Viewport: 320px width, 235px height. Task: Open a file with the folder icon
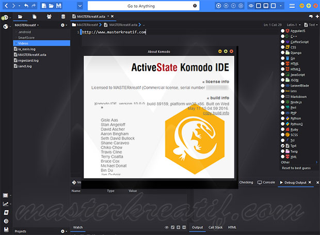51,6
